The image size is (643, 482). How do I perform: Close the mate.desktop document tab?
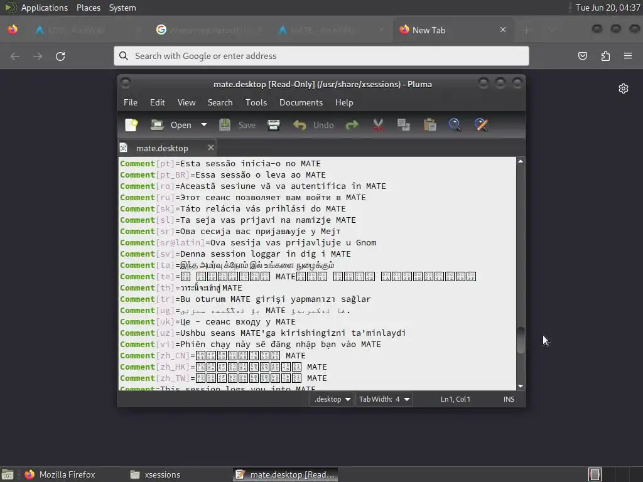(211, 147)
